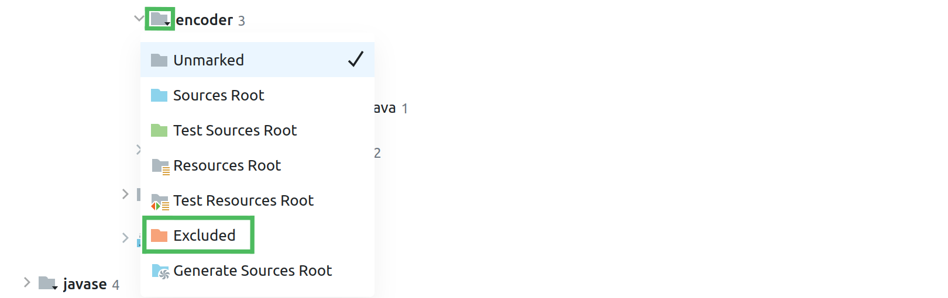Click the encoder folder icon with dropdown arrow
Viewport: 948px width, 298px height.
point(160,19)
